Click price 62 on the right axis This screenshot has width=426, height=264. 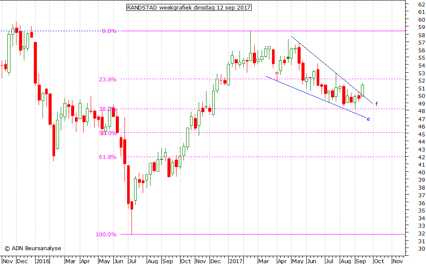coord(422,4)
